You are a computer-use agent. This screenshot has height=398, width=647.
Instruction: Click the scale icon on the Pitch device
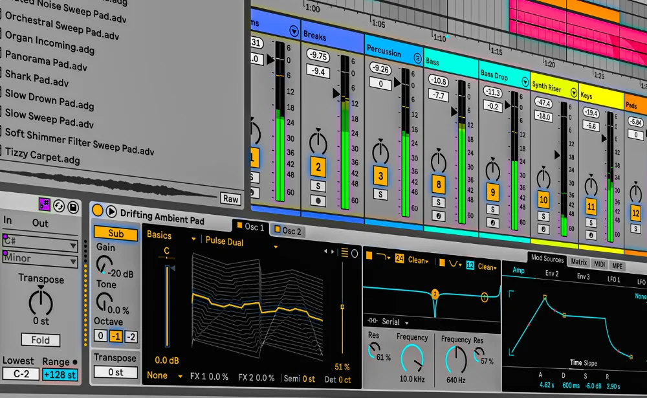45,205
